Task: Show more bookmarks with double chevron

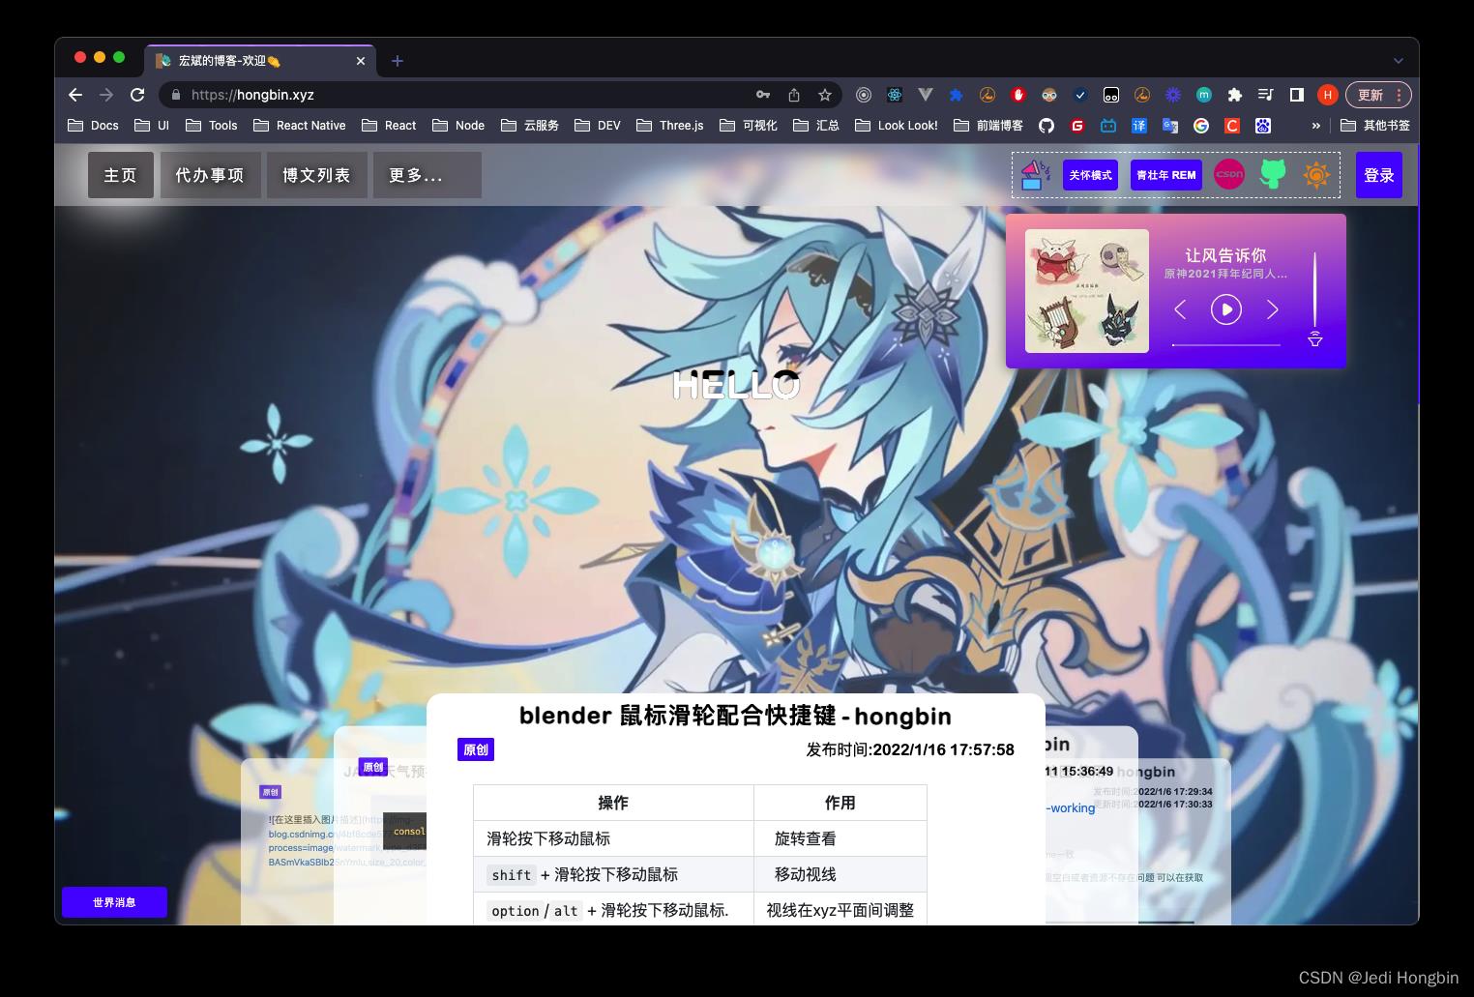Action: pyautogui.click(x=1315, y=126)
